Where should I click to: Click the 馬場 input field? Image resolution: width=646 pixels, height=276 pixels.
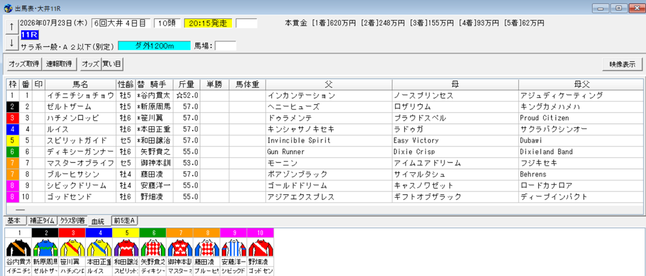click(x=226, y=46)
